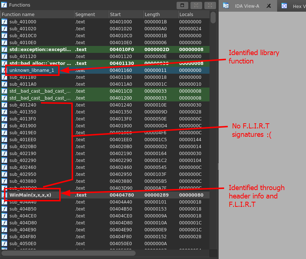Click function icon beside sub_4011A0
The height and width of the screenshot is (259, 306).
pos(4,84)
